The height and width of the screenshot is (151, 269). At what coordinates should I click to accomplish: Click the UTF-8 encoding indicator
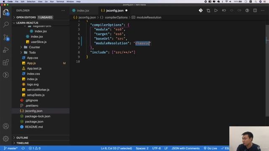(x=156, y=148)
